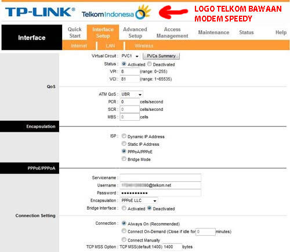Click the Password input field
The height and width of the screenshot is (252, 290).
click(160, 193)
